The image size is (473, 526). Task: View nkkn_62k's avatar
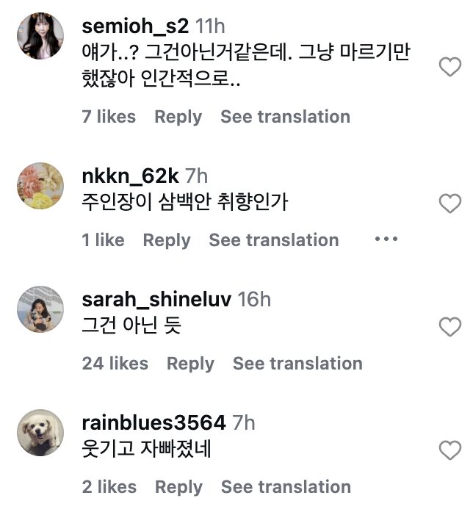pyautogui.click(x=40, y=186)
